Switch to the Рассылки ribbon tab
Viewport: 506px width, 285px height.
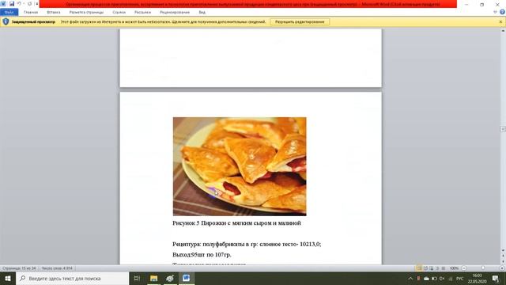pyautogui.click(x=142, y=13)
